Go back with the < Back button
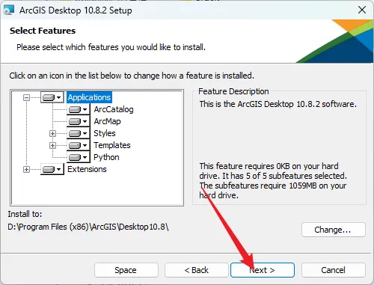The width and height of the screenshot is (374, 285). (x=197, y=270)
